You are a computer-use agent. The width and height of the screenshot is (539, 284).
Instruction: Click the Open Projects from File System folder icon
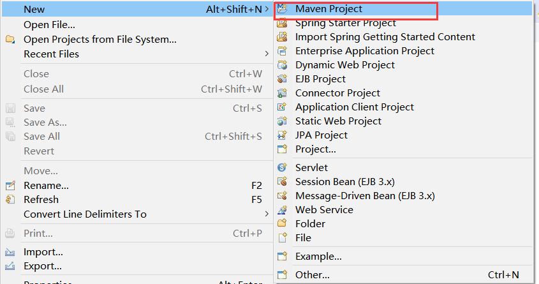[x=10, y=40]
